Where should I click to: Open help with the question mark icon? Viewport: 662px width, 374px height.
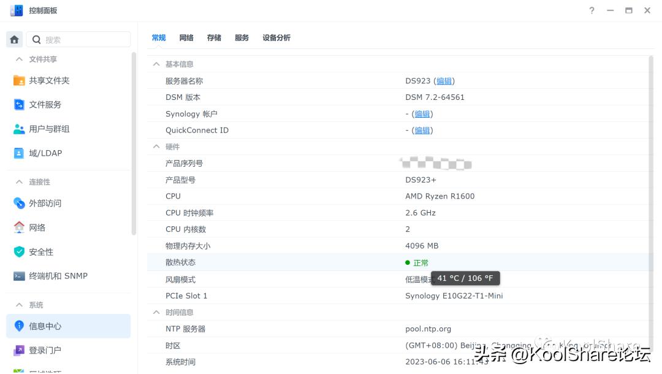pos(592,10)
